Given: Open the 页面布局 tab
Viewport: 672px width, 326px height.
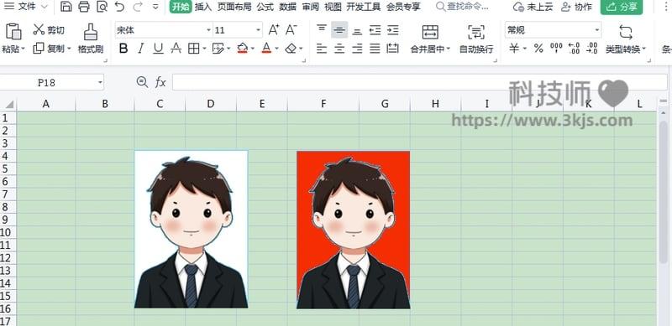Looking at the screenshot, I should coord(234,7).
